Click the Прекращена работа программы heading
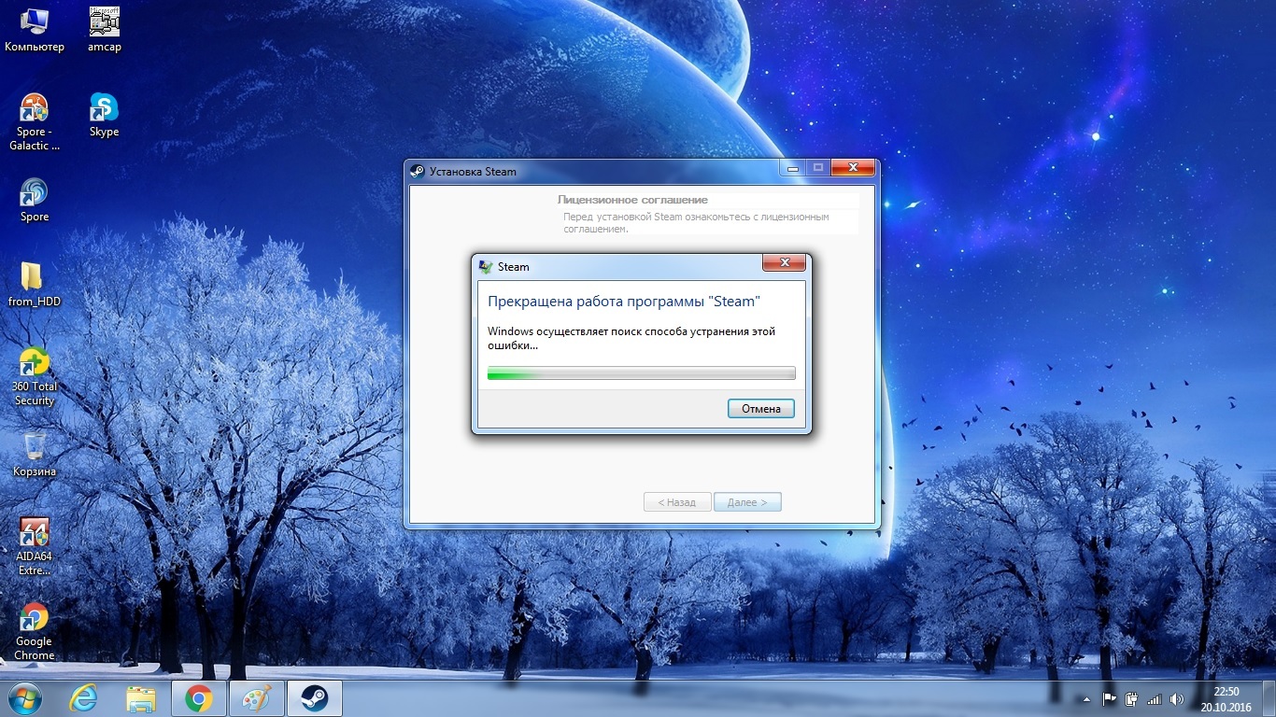The height and width of the screenshot is (717, 1276). point(624,302)
